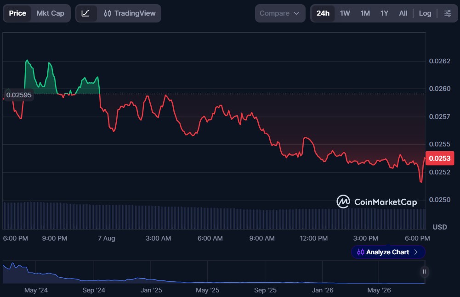The image size is (460, 297).
Task: Click the 0.0262 y-axis label
Action: click(439, 61)
